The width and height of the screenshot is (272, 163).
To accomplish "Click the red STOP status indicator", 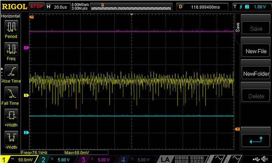I will 36,6.
